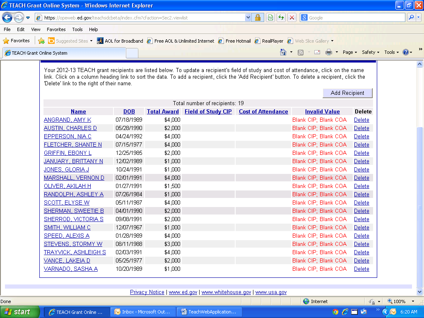Sort by the Total Award column heading
This screenshot has width=424, height=318.
pyautogui.click(x=163, y=111)
